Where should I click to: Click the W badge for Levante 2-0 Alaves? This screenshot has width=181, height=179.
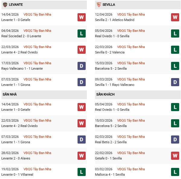tap(81, 156)
